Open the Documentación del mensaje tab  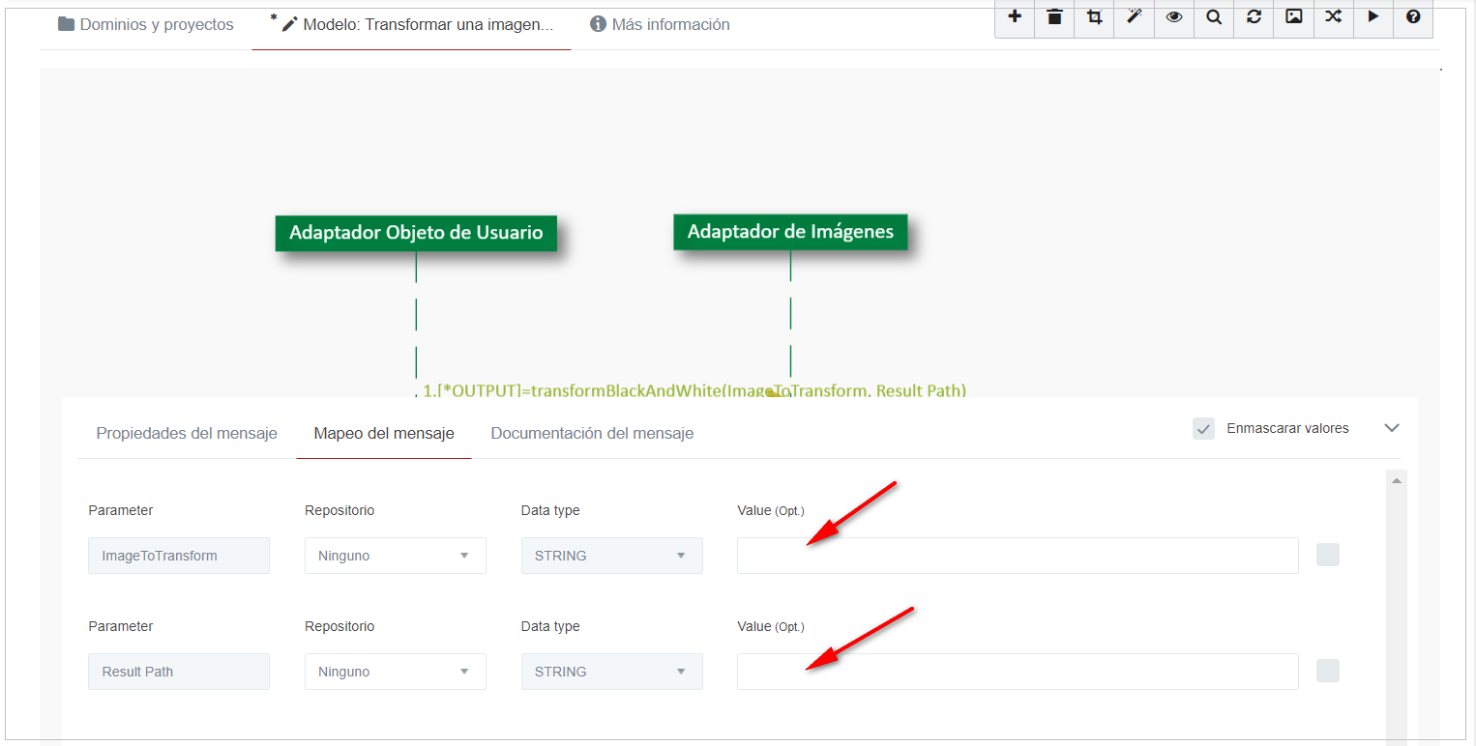pos(592,434)
